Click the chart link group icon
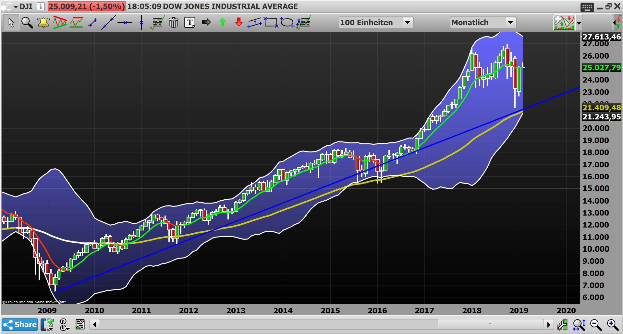 point(64,325)
